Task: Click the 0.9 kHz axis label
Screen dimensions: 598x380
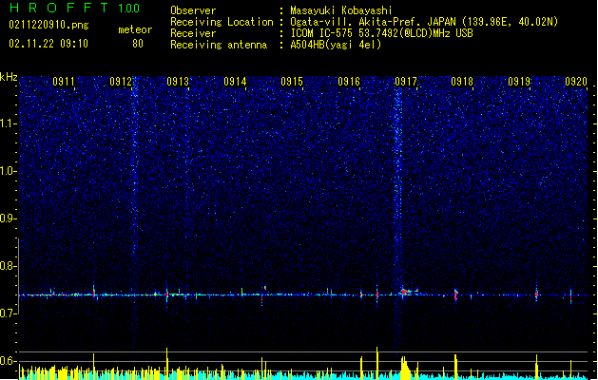Action: pyautogui.click(x=9, y=218)
